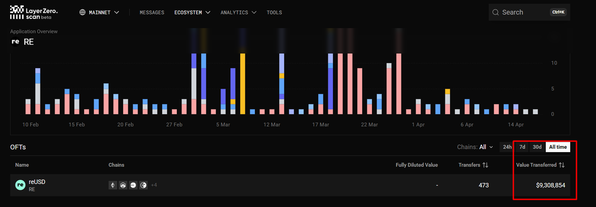This screenshot has height=207, width=596.
Task: Click the 1 Apr axis label
Action: (418, 125)
